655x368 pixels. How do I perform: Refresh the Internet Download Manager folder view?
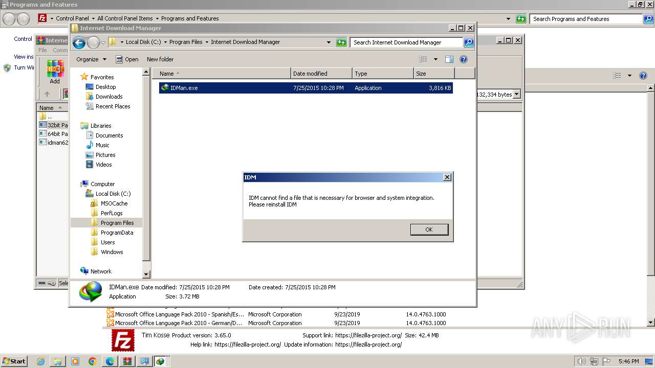(341, 42)
